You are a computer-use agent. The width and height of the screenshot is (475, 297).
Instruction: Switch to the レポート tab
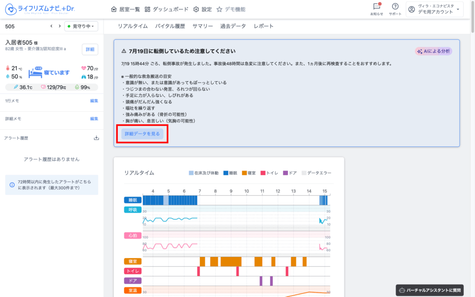263,26
